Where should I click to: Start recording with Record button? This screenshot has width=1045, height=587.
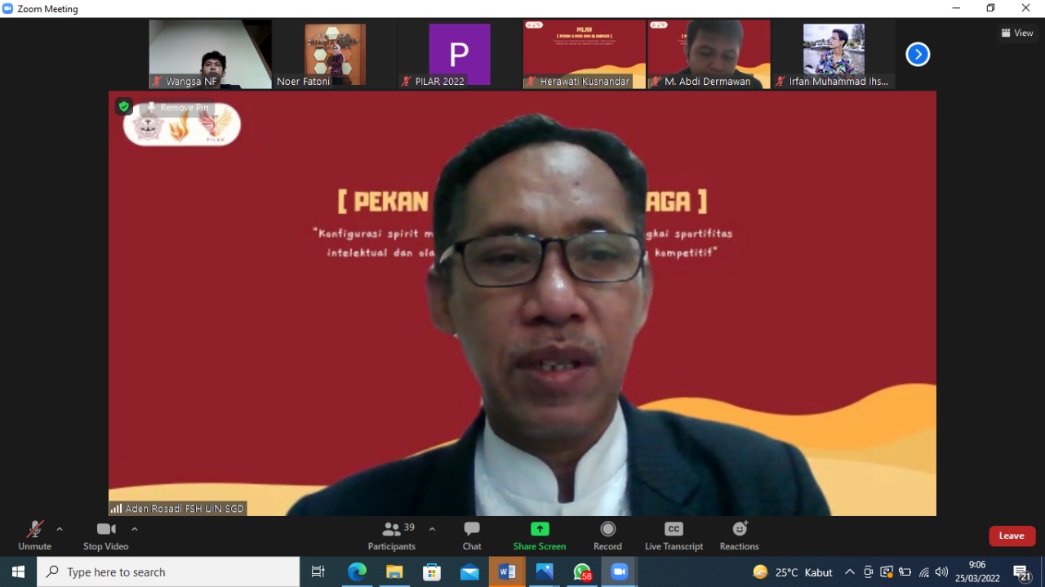click(607, 536)
